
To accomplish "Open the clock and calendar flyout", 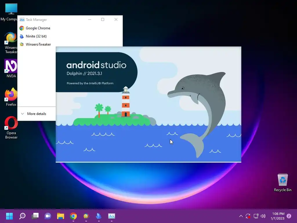I will (x=278, y=216).
